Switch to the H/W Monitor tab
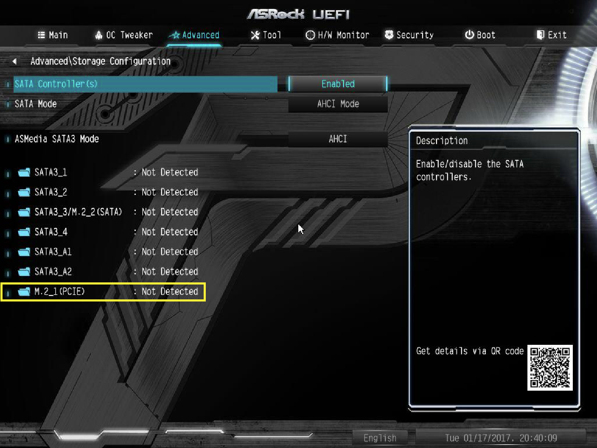This screenshot has height=448, width=597. pos(337,35)
